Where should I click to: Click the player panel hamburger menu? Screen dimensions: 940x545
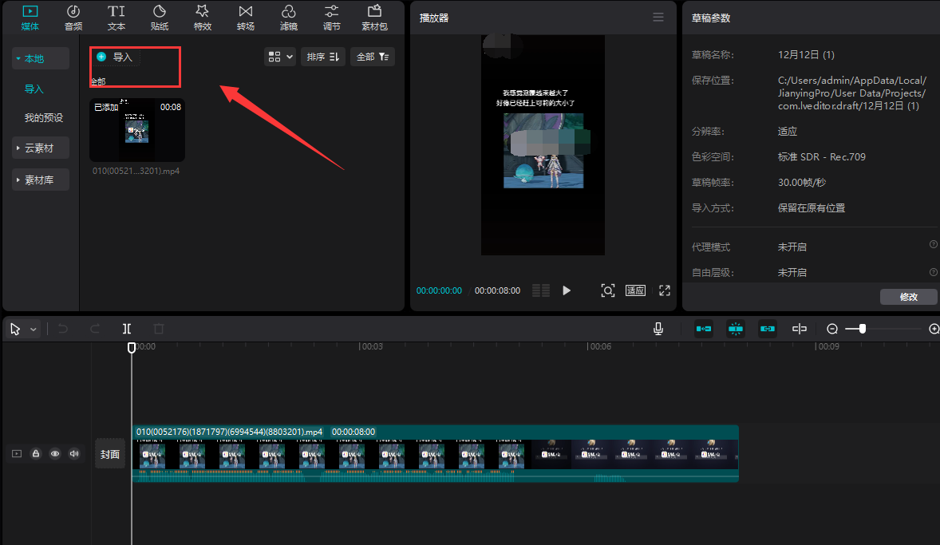[x=658, y=18]
